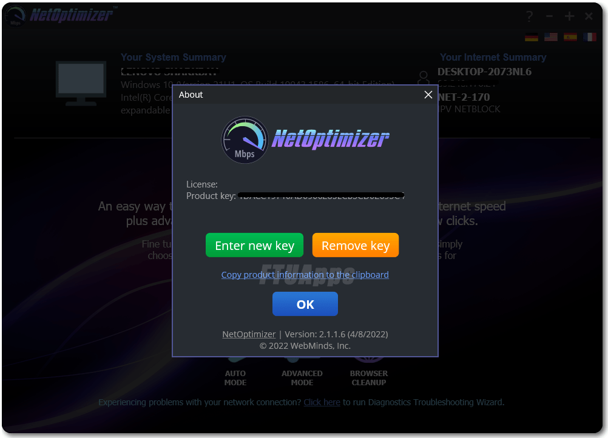Select Auto Mode in main window
Viewport: 608px width, 438px height.
tap(235, 377)
